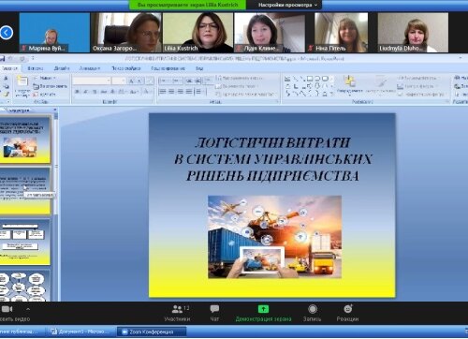Screen dimensions: 468x339
Task: Select Liudmyla Dluho... participant video tile
Action: 413,33
